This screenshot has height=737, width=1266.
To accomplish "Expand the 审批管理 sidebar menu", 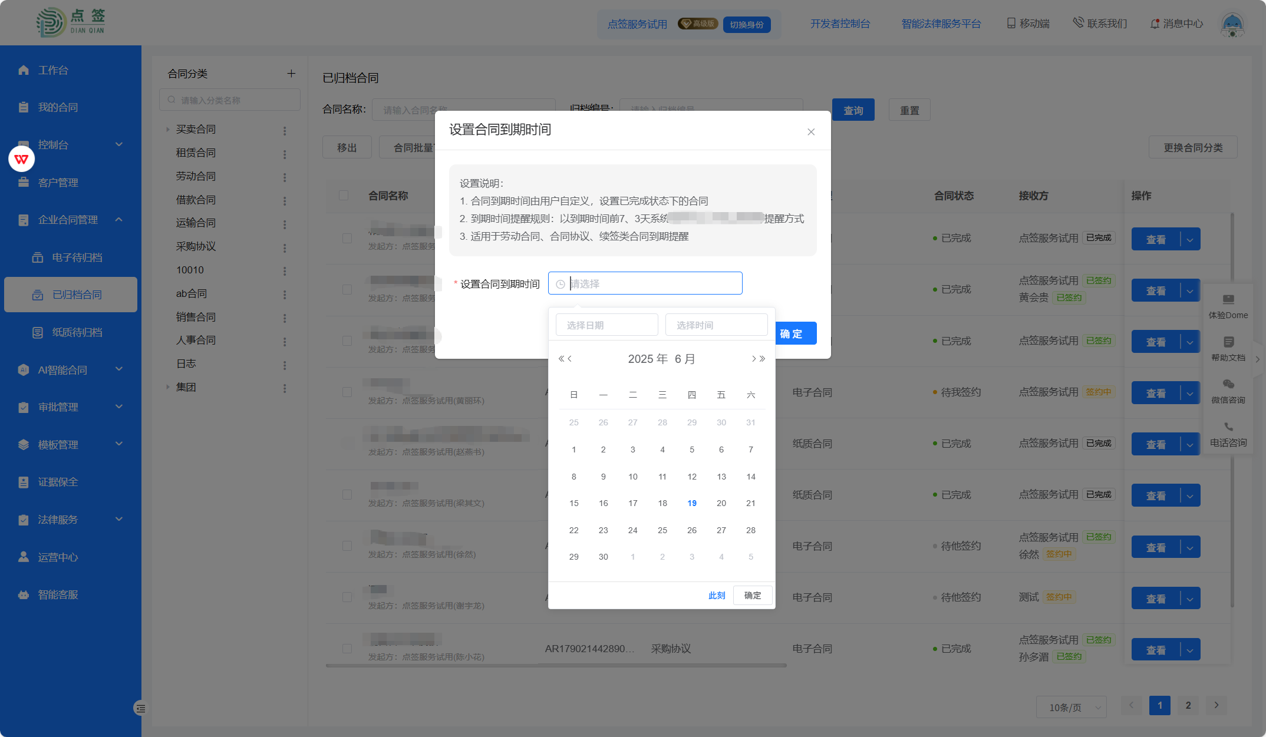I will coord(119,406).
